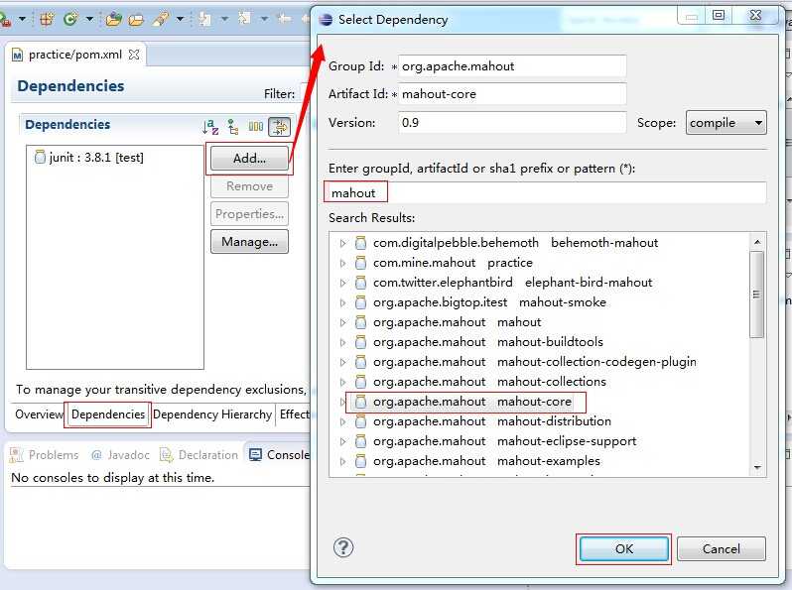Maximize the Select Dependency dialog

point(719,16)
